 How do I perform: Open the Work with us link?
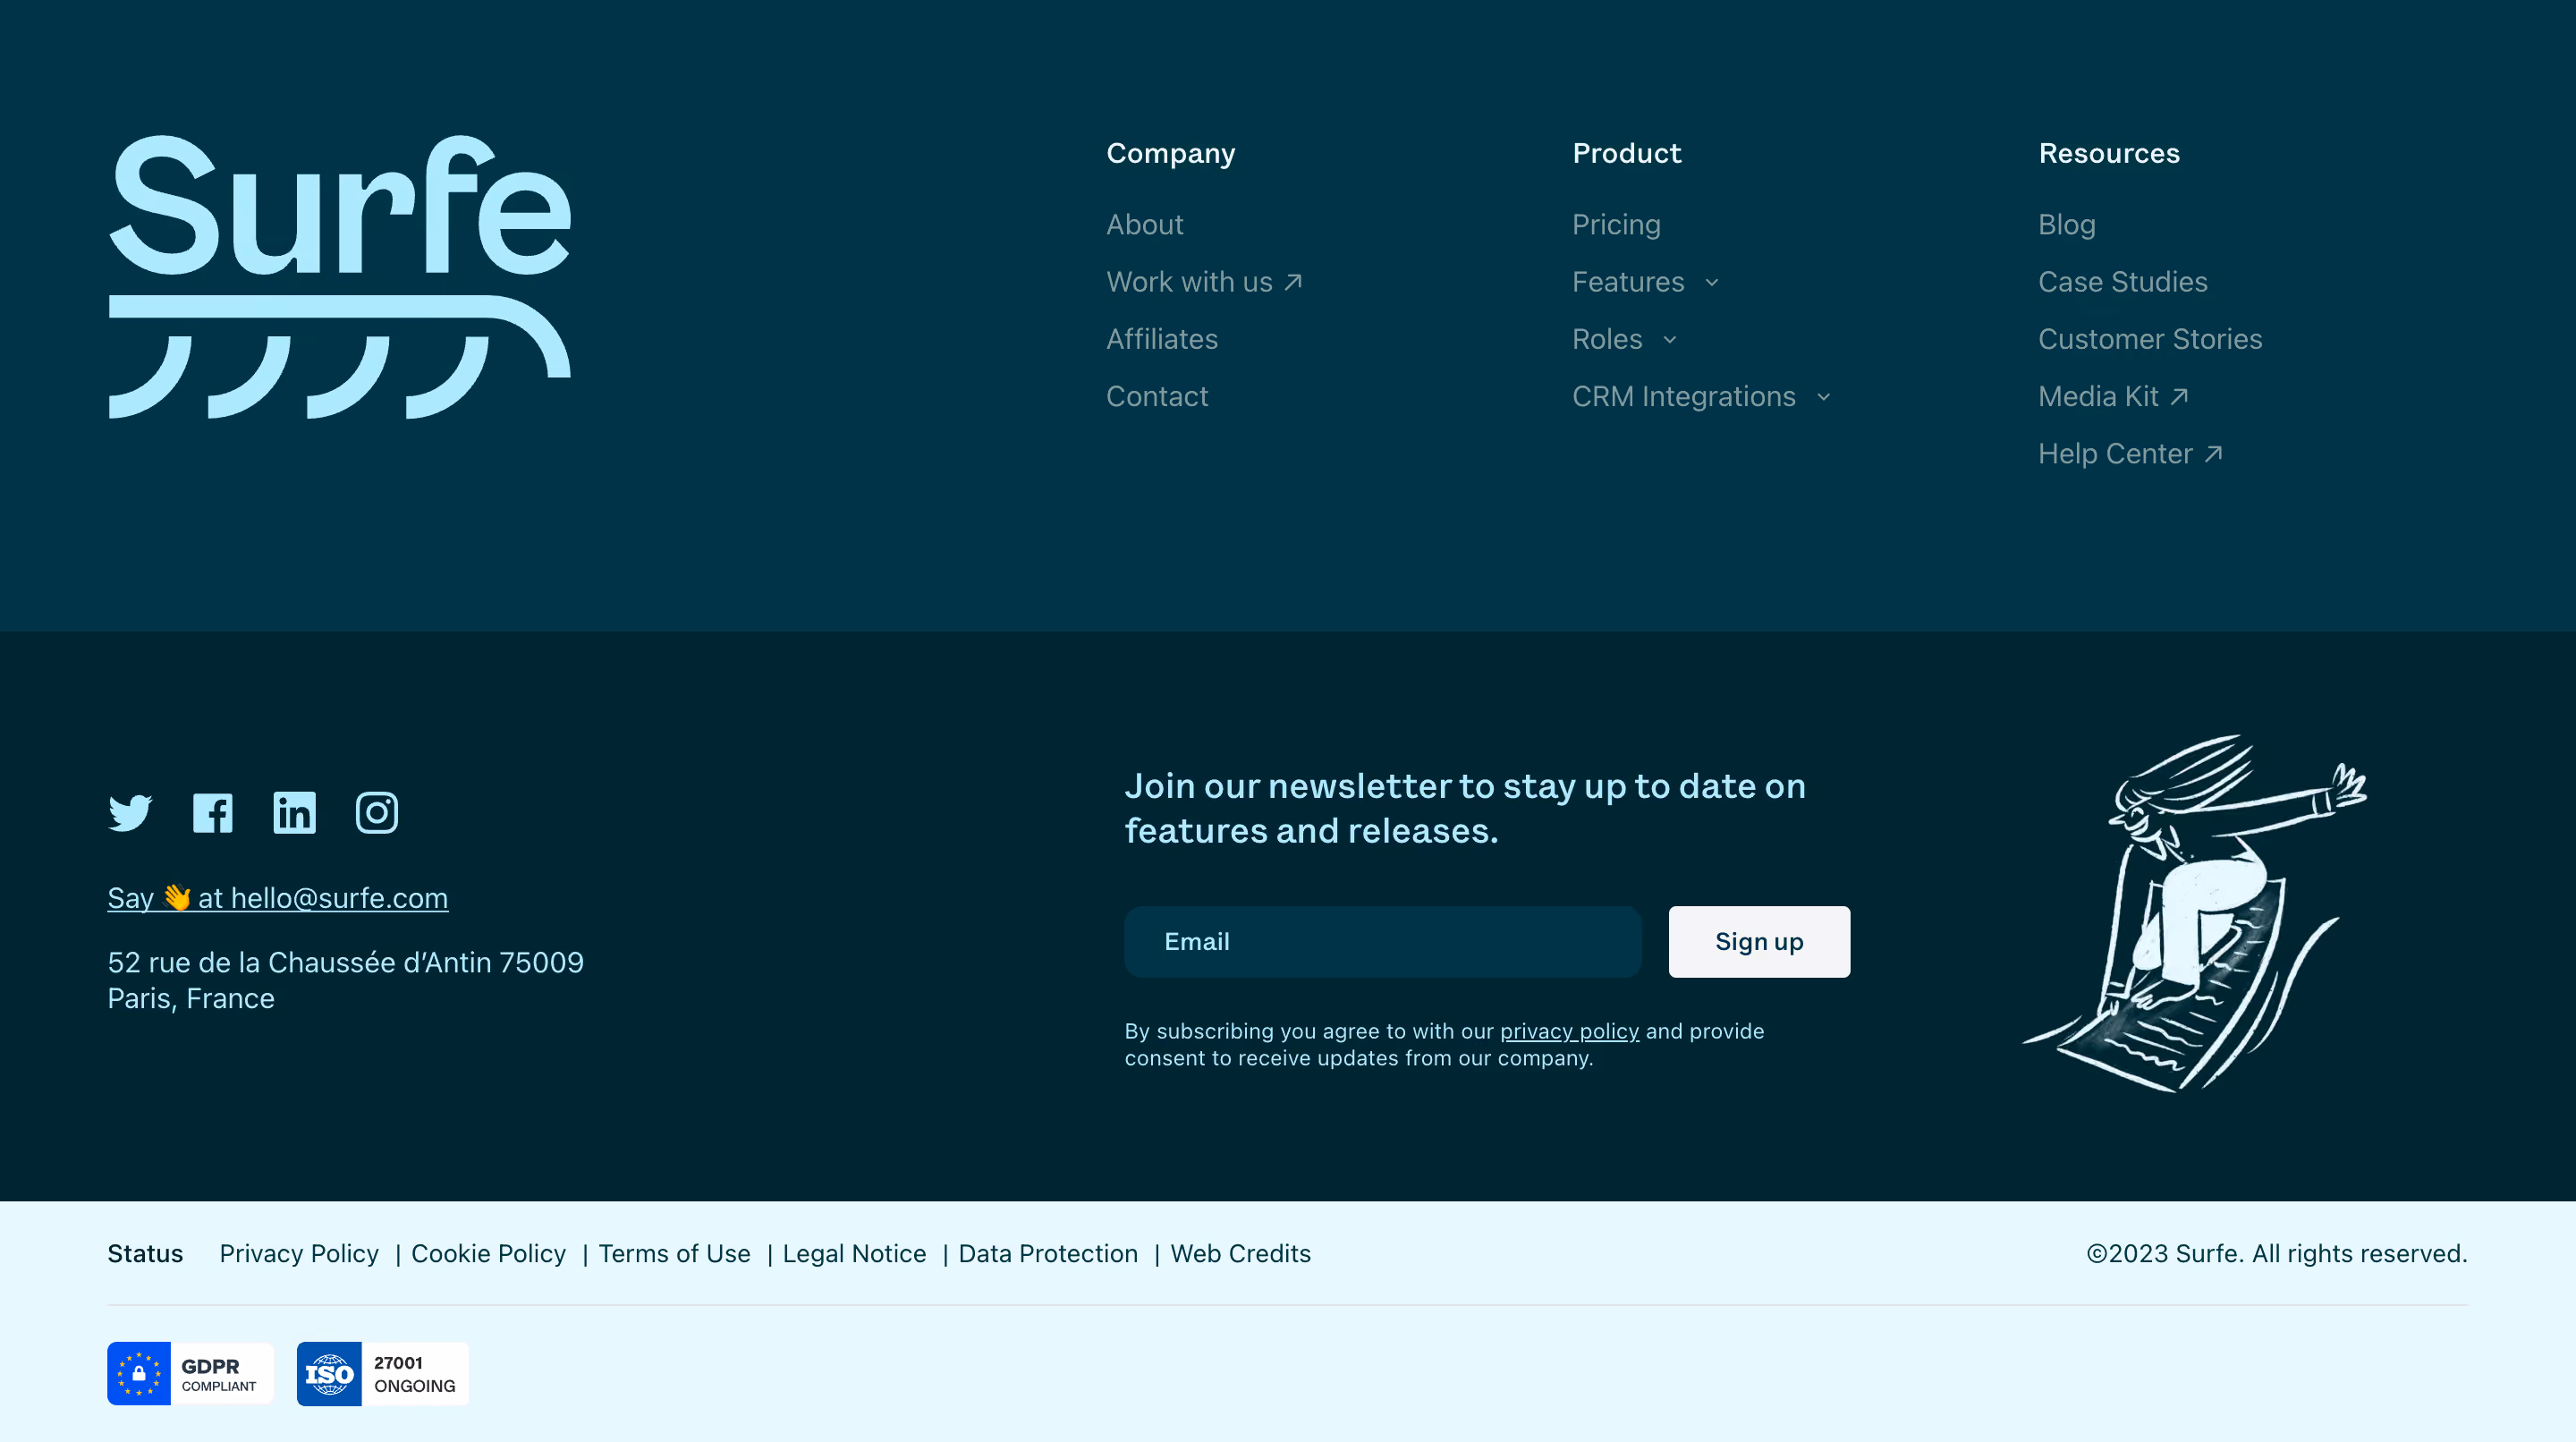click(1205, 282)
